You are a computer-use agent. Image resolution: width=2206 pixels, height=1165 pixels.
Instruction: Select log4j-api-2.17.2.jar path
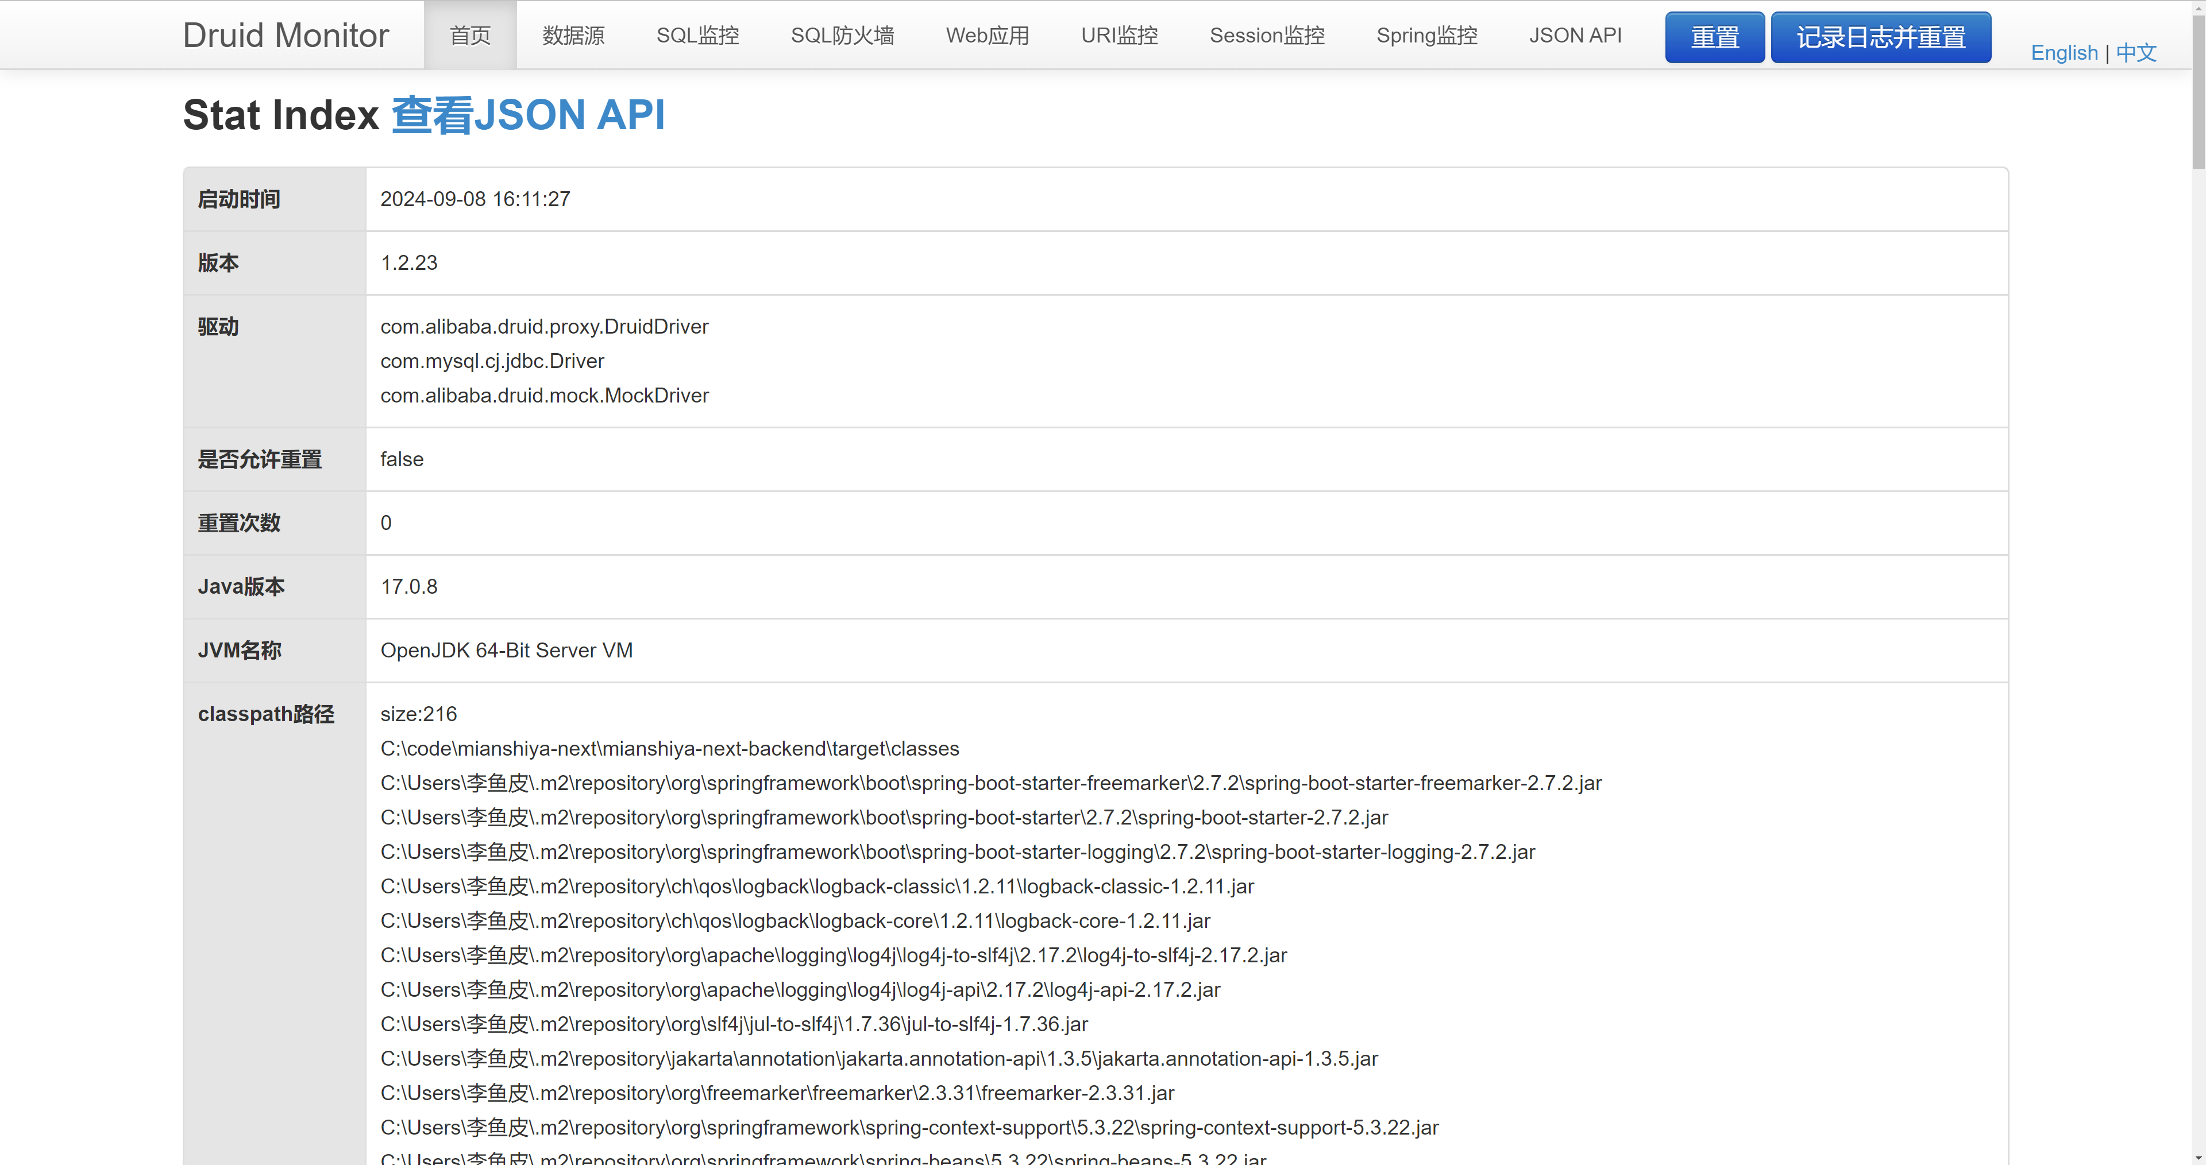(x=800, y=989)
